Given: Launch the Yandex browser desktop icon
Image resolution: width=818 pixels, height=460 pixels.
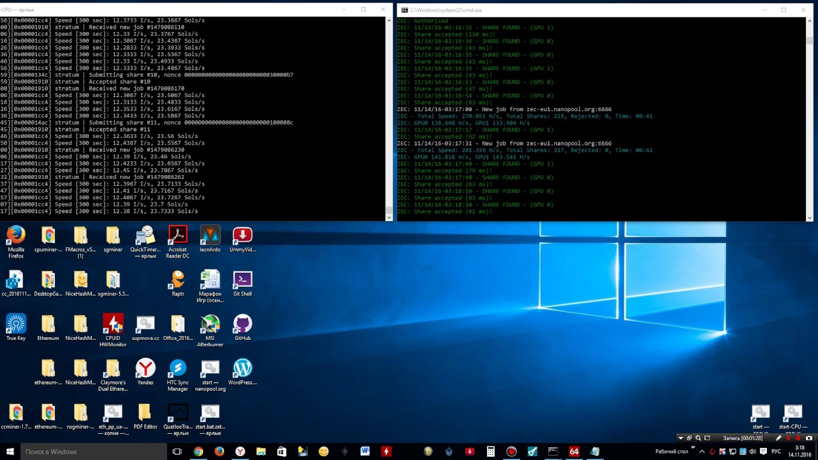Looking at the screenshot, I should (145, 369).
